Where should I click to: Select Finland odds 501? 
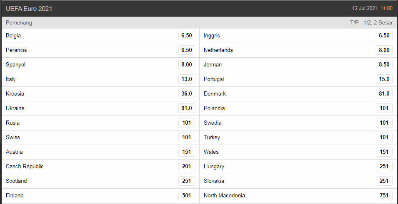186,196
